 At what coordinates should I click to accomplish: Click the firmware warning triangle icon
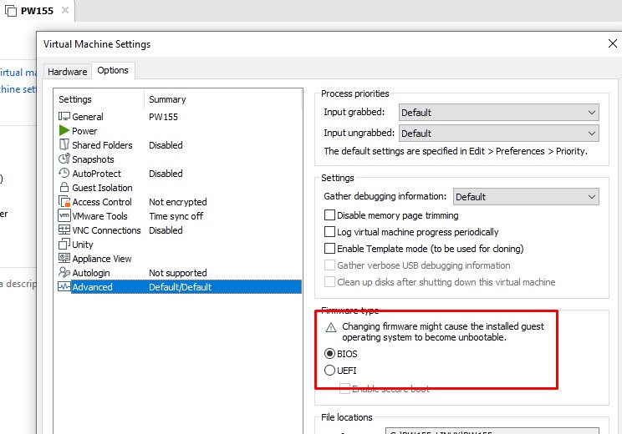click(331, 327)
